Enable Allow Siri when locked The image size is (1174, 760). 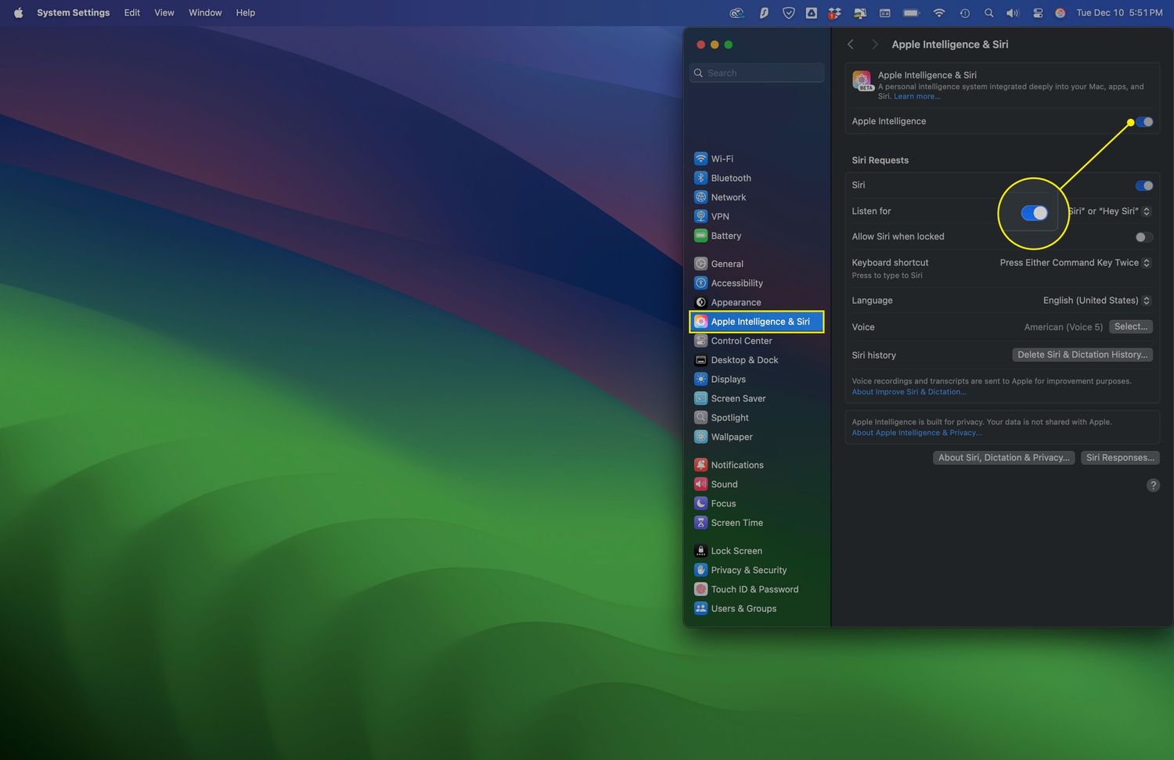pos(1143,237)
